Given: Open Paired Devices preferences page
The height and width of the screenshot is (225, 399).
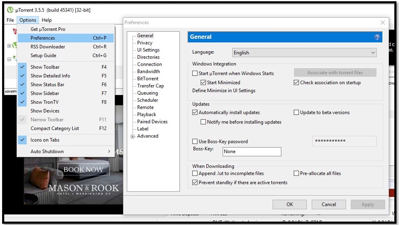Looking at the screenshot, I should (x=152, y=122).
